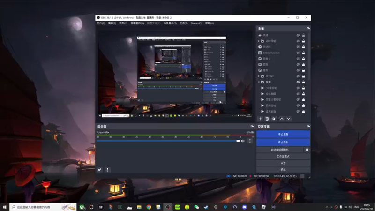Show hidden system tray icons chevron
Screen dimensions: 375x211
point(327,207)
